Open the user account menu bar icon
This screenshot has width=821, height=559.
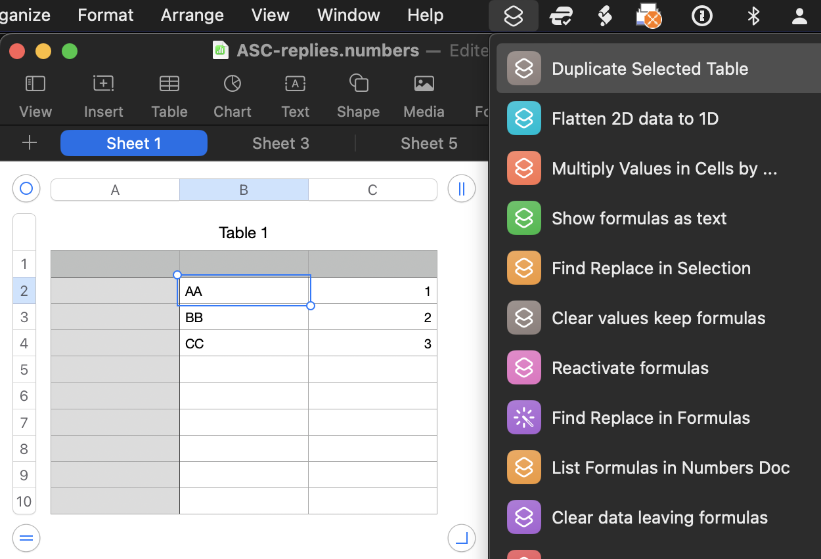click(x=799, y=15)
